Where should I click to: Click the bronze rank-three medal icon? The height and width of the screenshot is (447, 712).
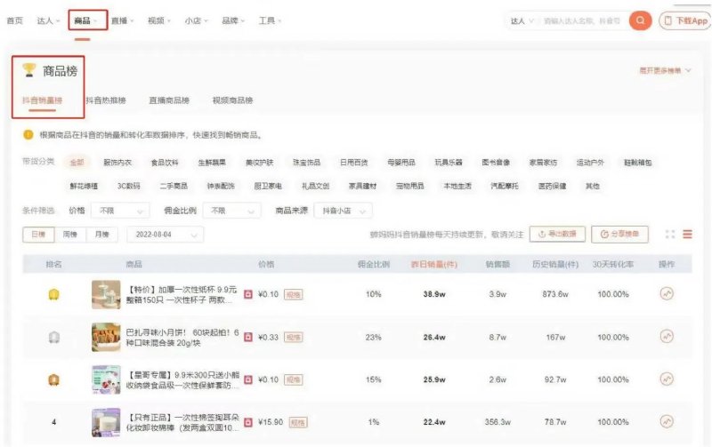(53, 379)
